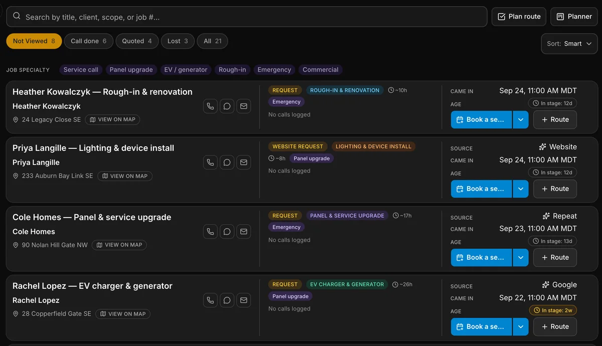Image resolution: width=602 pixels, height=346 pixels.
Task: Open the Sort: Smart dropdown
Action: [569, 44]
